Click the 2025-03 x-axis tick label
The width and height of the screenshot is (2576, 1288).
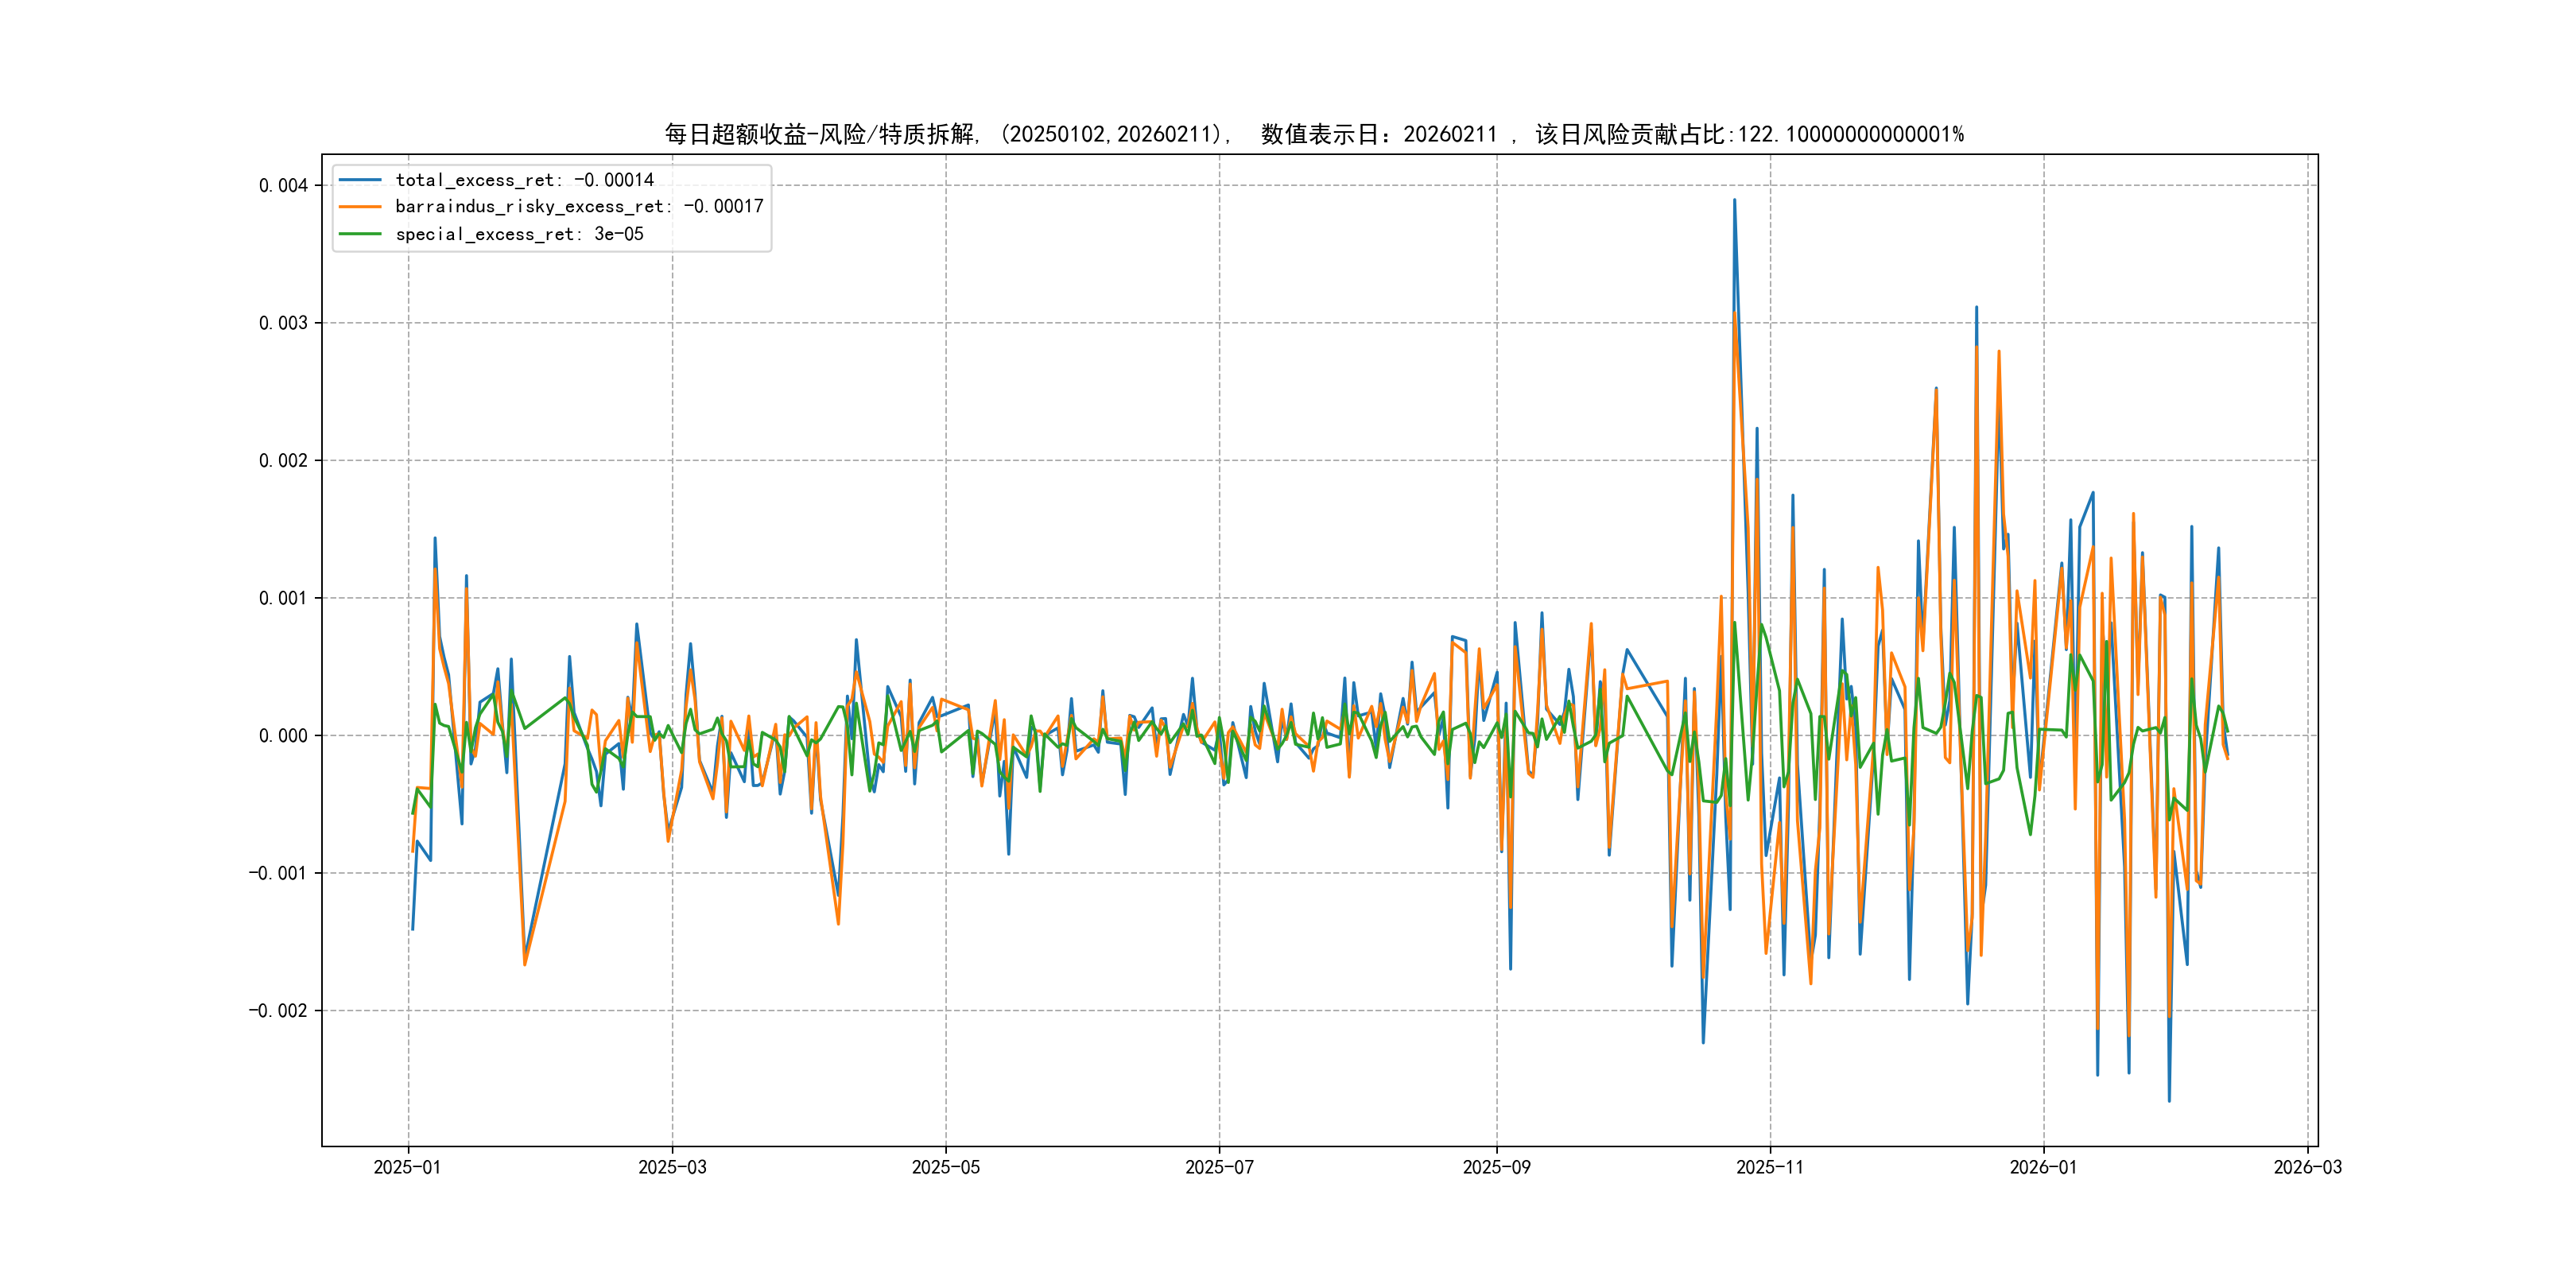tap(672, 1167)
